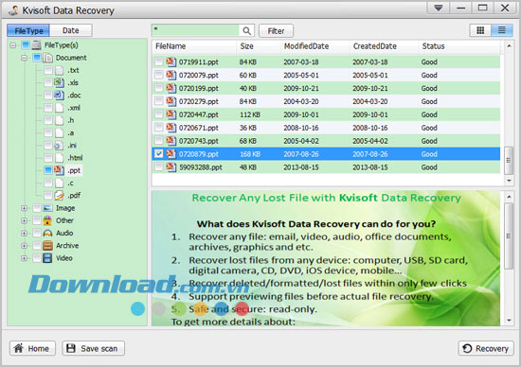Click the preview pane scroll-up arrow
The width and height of the screenshot is (521, 367).
509,197
